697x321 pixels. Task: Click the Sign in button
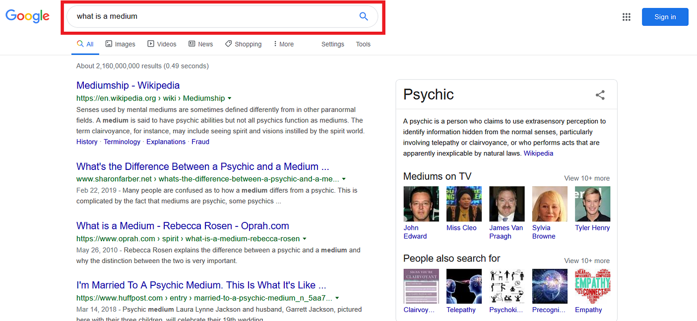coord(665,17)
